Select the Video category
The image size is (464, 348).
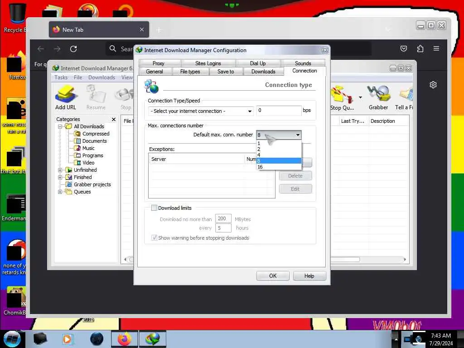88,163
